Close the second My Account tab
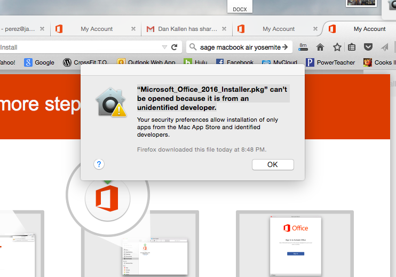 pyautogui.click(x=315, y=29)
